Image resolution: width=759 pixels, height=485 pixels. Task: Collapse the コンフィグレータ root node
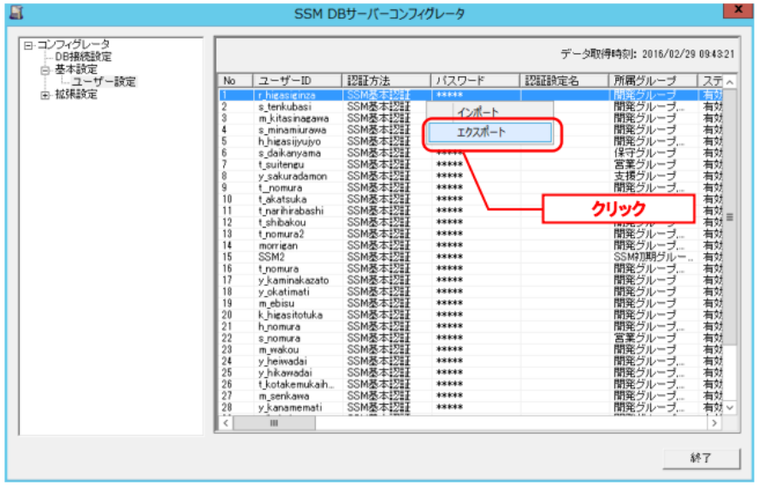click(28, 45)
